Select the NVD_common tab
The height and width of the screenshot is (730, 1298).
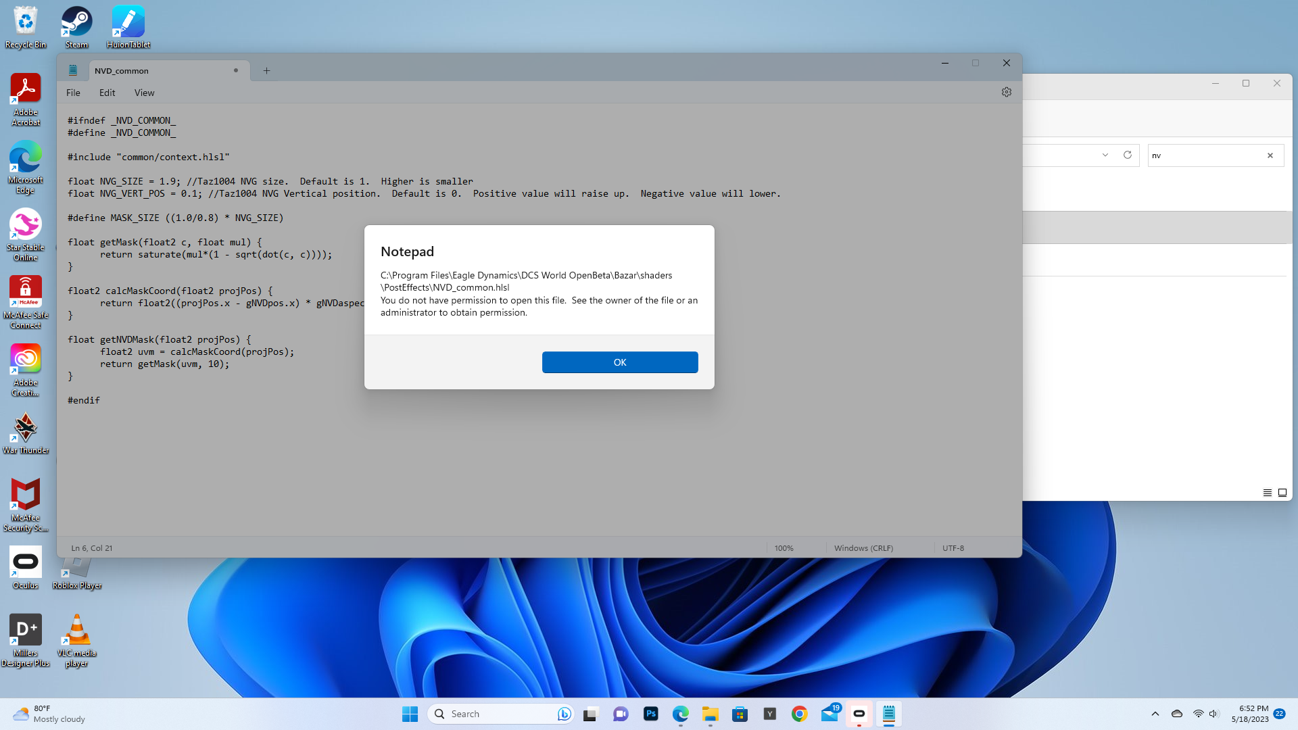pos(155,70)
